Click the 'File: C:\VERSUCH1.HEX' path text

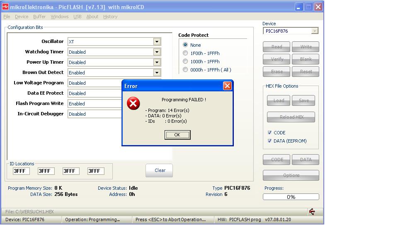29,212
